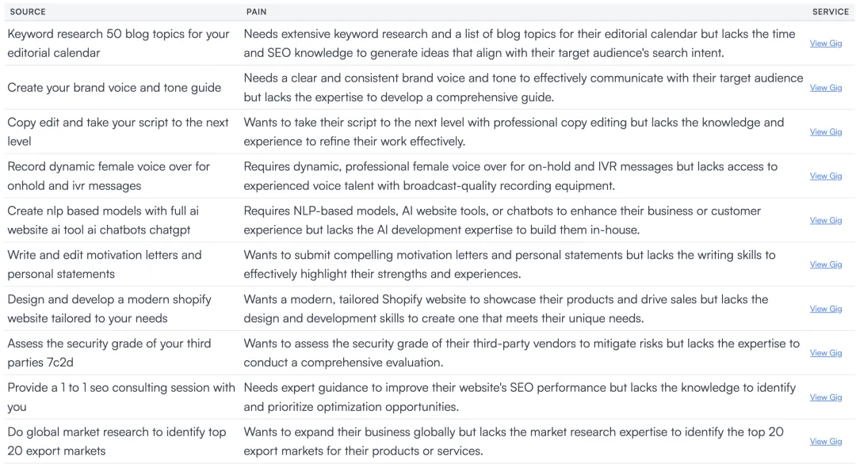This screenshot has width=856, height=467.
Task: Select pain description about IVR voice over
Action: tap(510, 176)
